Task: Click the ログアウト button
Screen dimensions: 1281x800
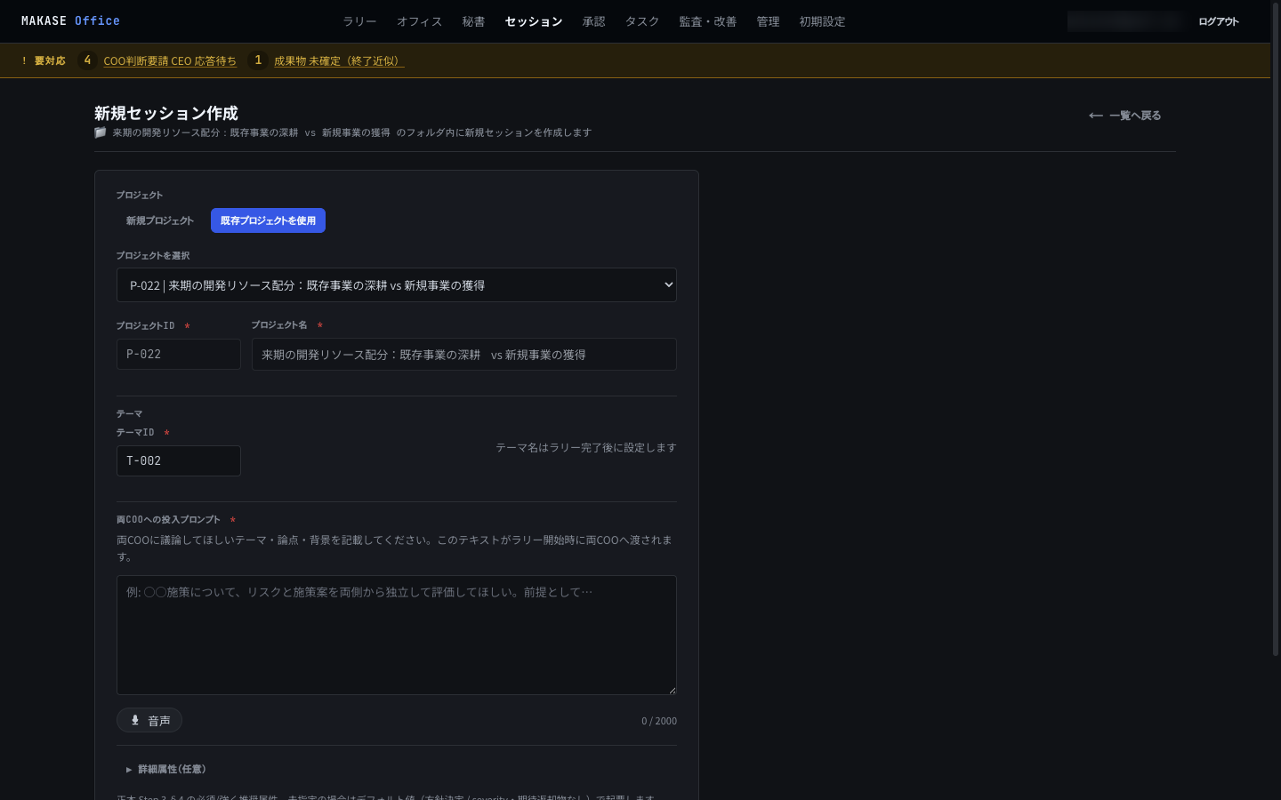Action: click(x=1218, y=21)
